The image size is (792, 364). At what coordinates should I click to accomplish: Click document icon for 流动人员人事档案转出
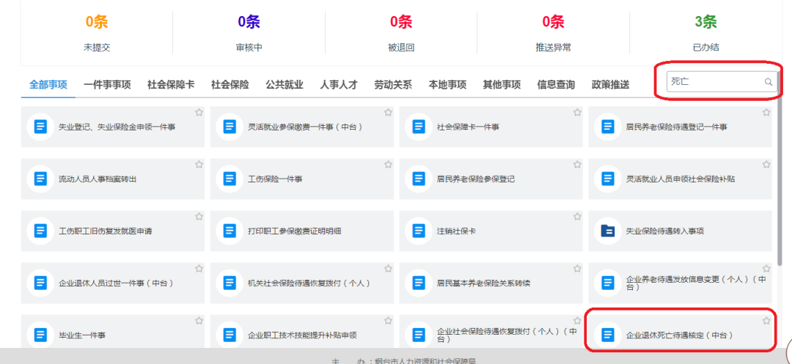[x=40, y=179]
